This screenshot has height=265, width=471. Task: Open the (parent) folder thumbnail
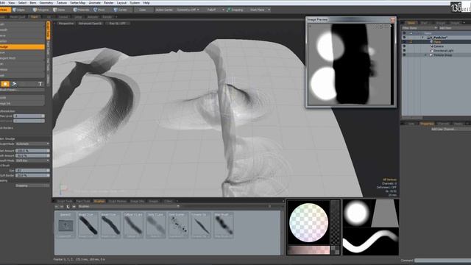pyautogui.click(x=65, y=225)
